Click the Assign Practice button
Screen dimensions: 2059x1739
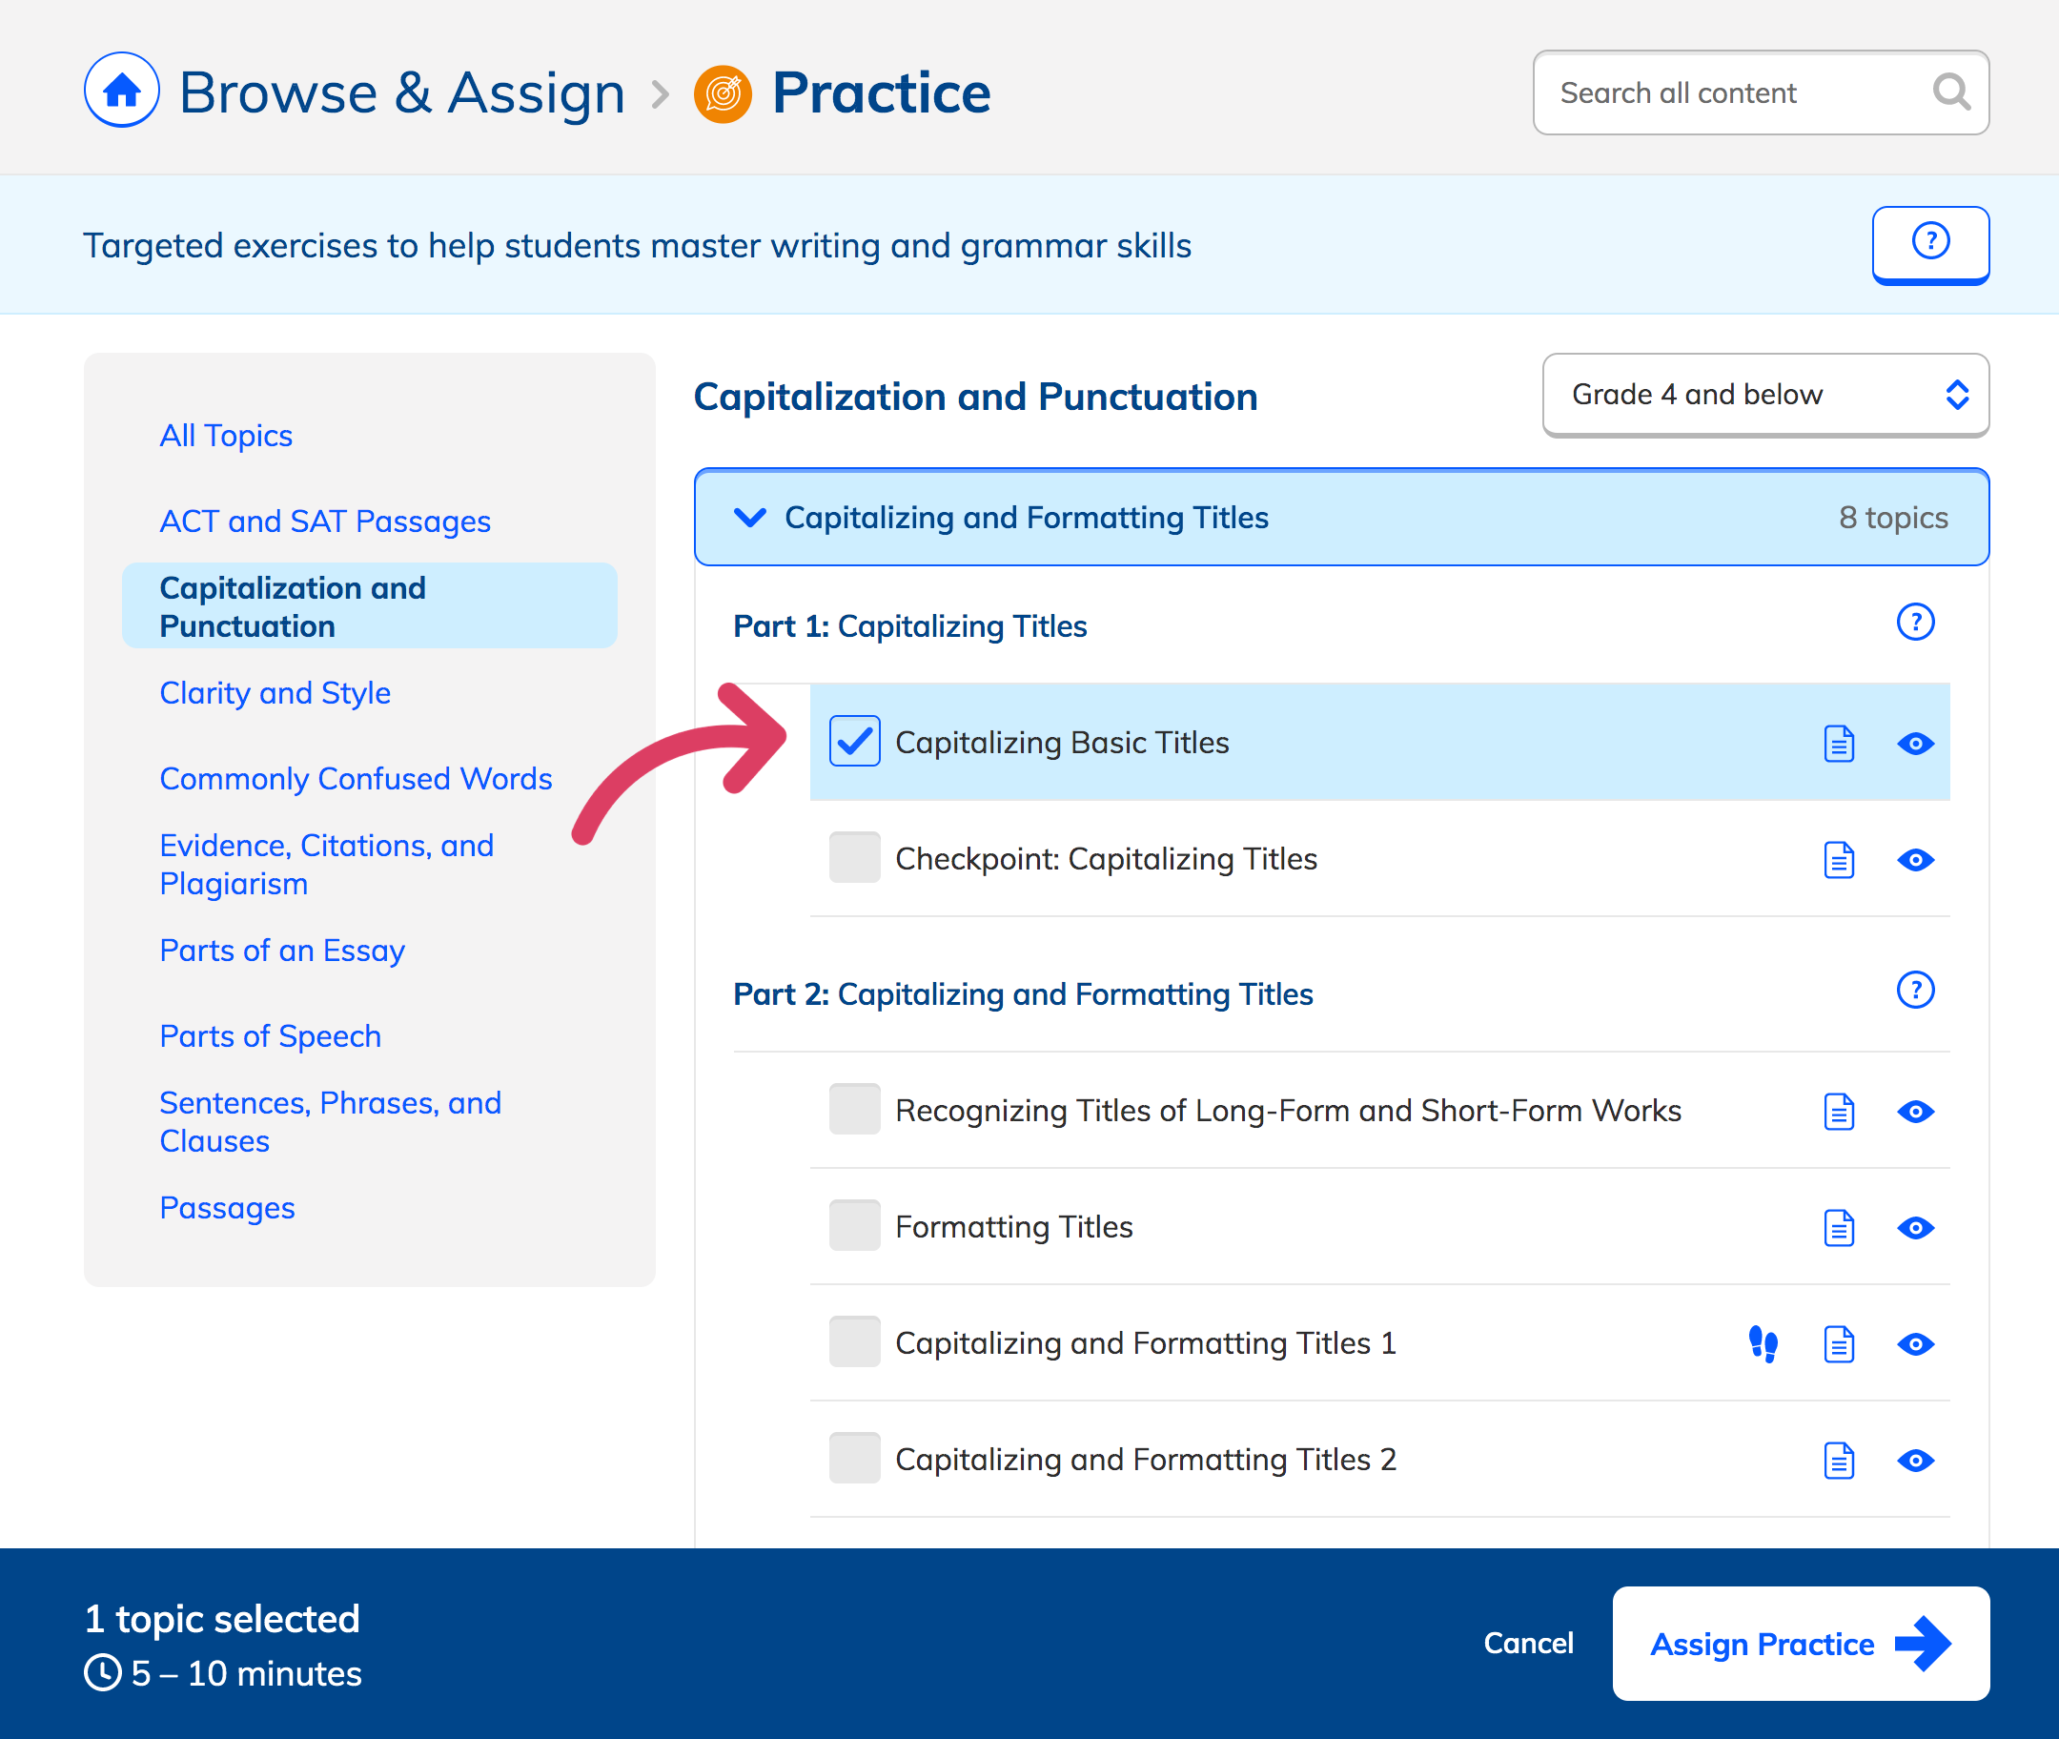[x=1800, y=1644]
